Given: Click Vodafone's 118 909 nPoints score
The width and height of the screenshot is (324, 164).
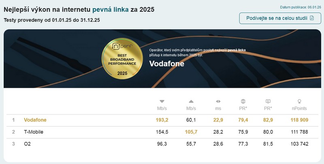Looking at the screenshot, I should pos(299,120).
